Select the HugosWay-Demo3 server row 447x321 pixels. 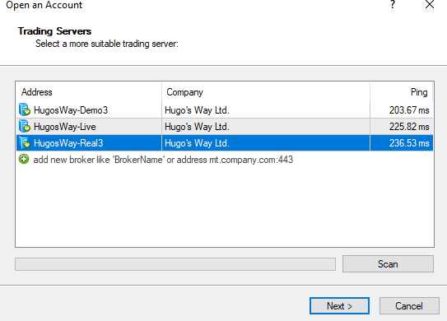pyautogui.click(x=225, y=110)
